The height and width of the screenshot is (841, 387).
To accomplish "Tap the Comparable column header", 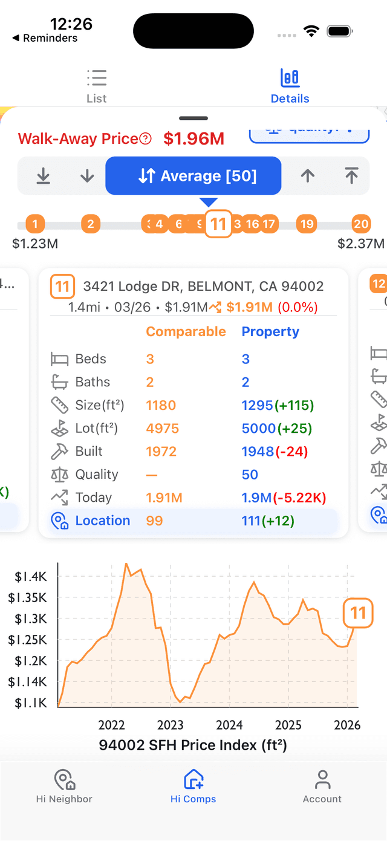I will [x=186, y=332].
